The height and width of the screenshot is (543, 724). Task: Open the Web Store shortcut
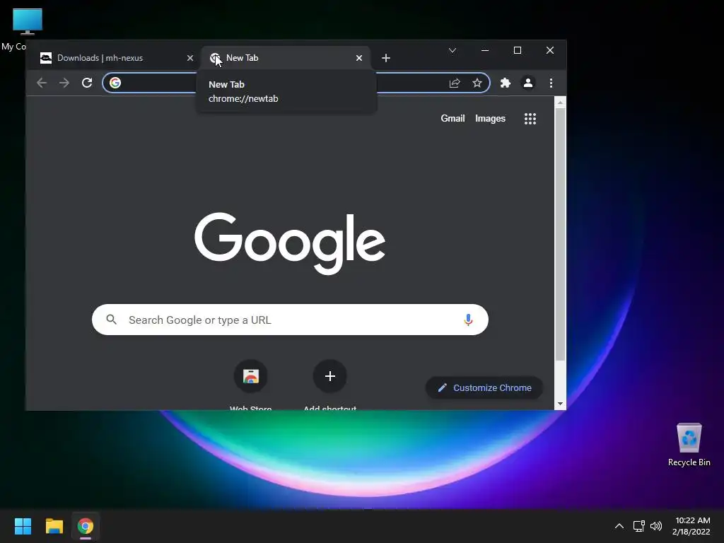pos(251,376)
